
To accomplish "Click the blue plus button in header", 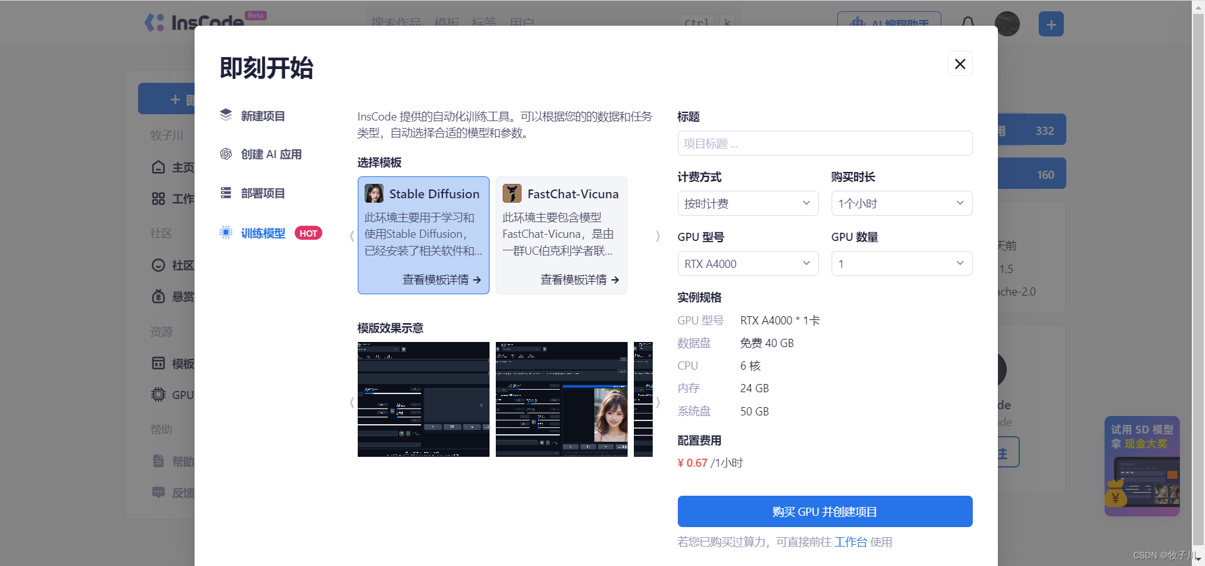I will (1051, 24).
